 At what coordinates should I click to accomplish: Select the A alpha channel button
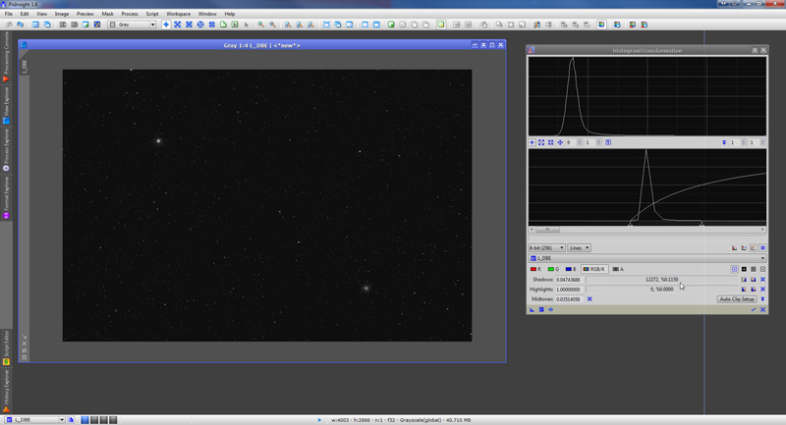pyautogui.click(x=618, y=268)
